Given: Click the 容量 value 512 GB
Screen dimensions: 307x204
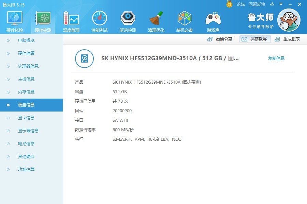Looking at the screenshot, I should click(x=120, y=92).
